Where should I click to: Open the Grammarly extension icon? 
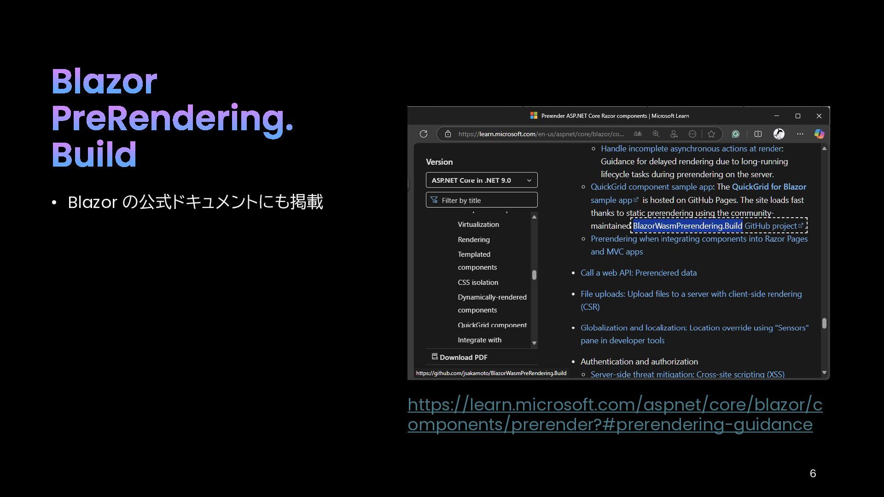tap(736, 134)
